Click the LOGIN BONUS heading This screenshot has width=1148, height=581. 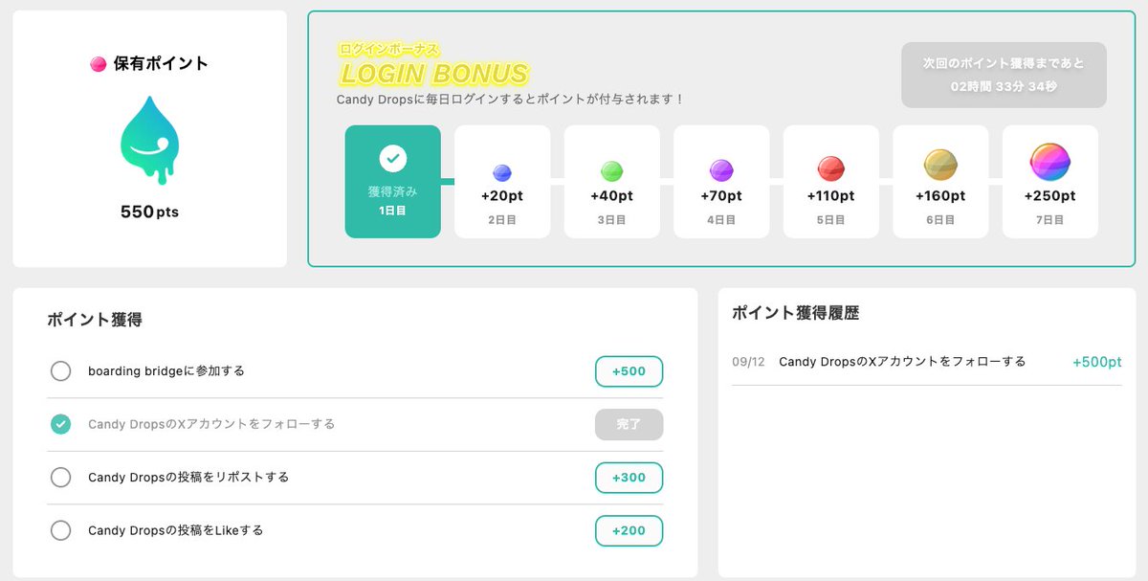(x=434, y=74)
